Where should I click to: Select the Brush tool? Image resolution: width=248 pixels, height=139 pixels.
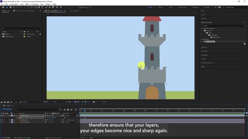point(46,7)
